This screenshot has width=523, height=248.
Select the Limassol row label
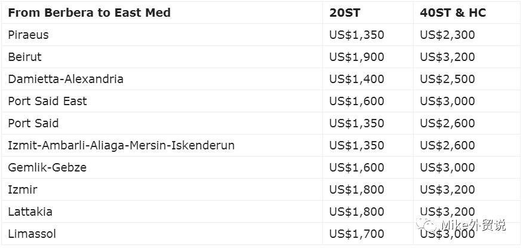32,234
